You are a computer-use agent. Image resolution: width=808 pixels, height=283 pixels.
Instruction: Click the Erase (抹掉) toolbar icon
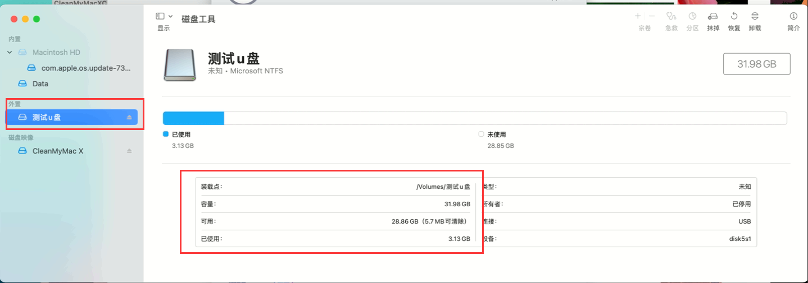tap(713, 17)
